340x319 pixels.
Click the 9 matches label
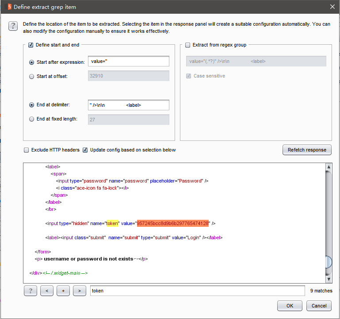pyautogui.click(x=321, y=291)
